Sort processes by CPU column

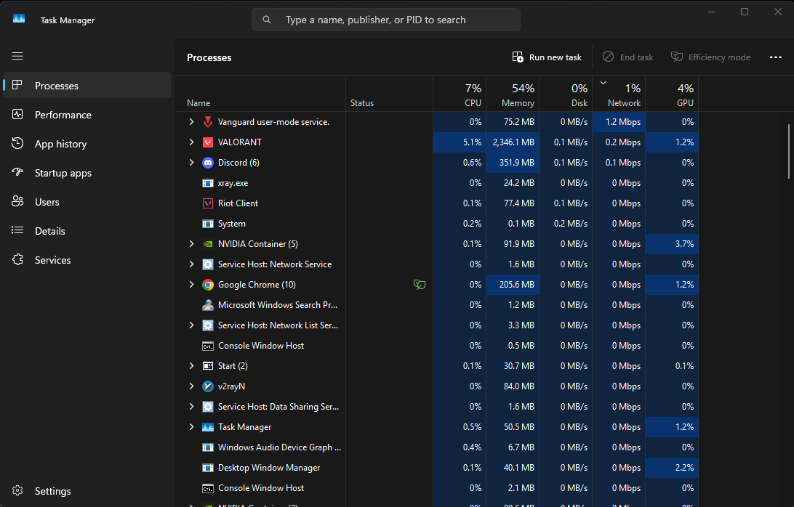(x=460, y=94)
